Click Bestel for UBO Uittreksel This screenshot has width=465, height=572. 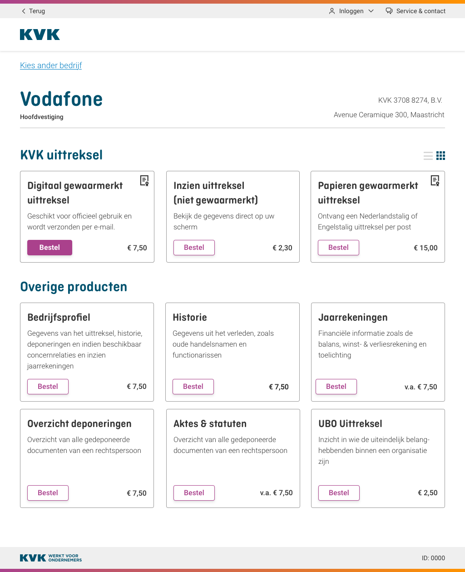click(x=339, y=493)
